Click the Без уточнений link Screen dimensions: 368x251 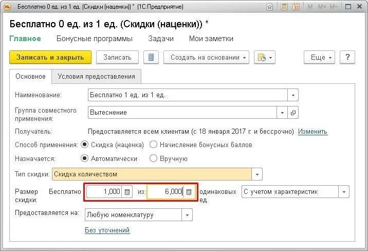tap(107, 230)
